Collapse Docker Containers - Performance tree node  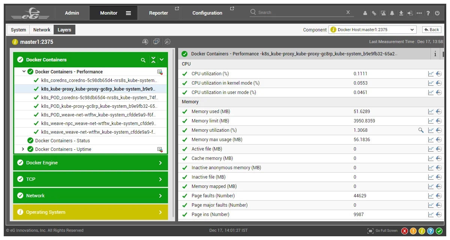coord(24,72)
